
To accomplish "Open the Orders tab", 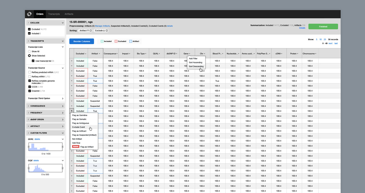I will [40, 14].
